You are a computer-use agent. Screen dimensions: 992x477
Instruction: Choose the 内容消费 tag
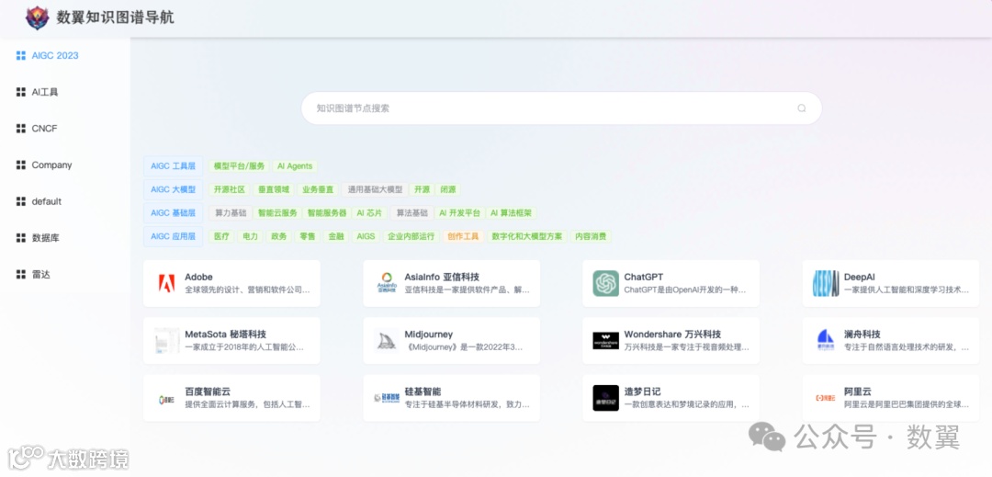click(591, 236)
